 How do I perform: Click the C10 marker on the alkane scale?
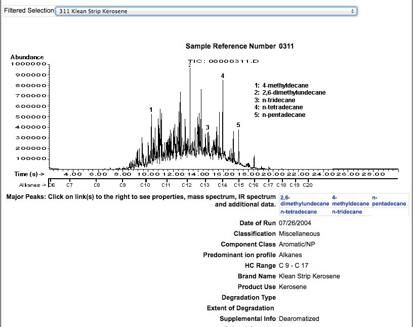(x=145, y=185)
